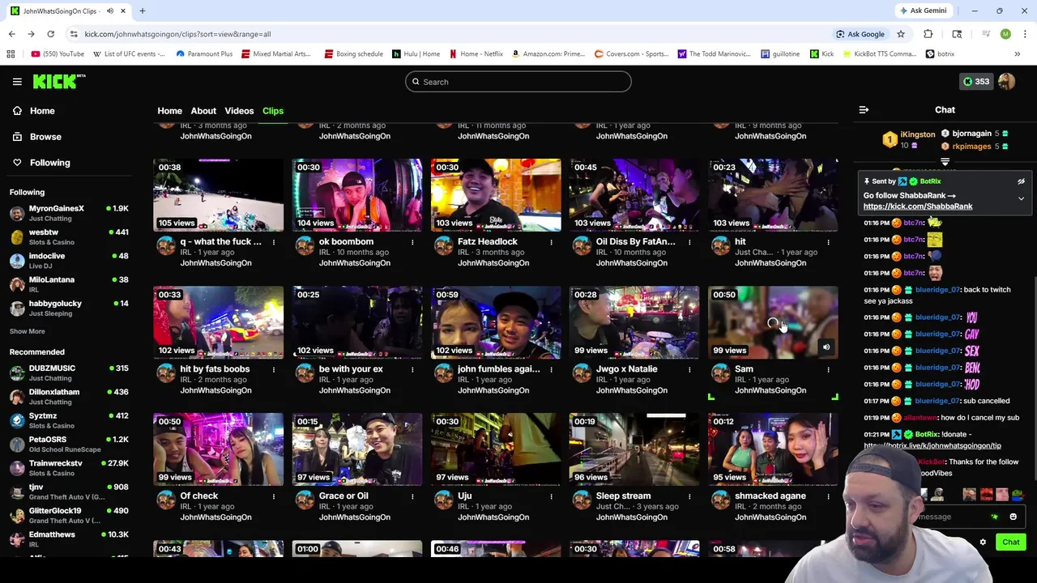Screen dimensions: 1037x583
Task: Expand the pinned message chevron
Action: [1021, 198]
